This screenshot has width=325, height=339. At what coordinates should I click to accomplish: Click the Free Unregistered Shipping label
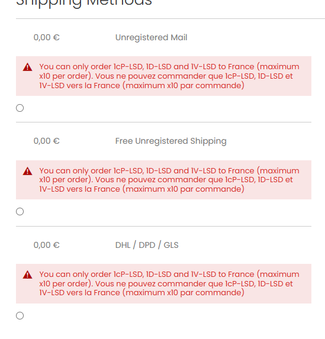[171, 141]
